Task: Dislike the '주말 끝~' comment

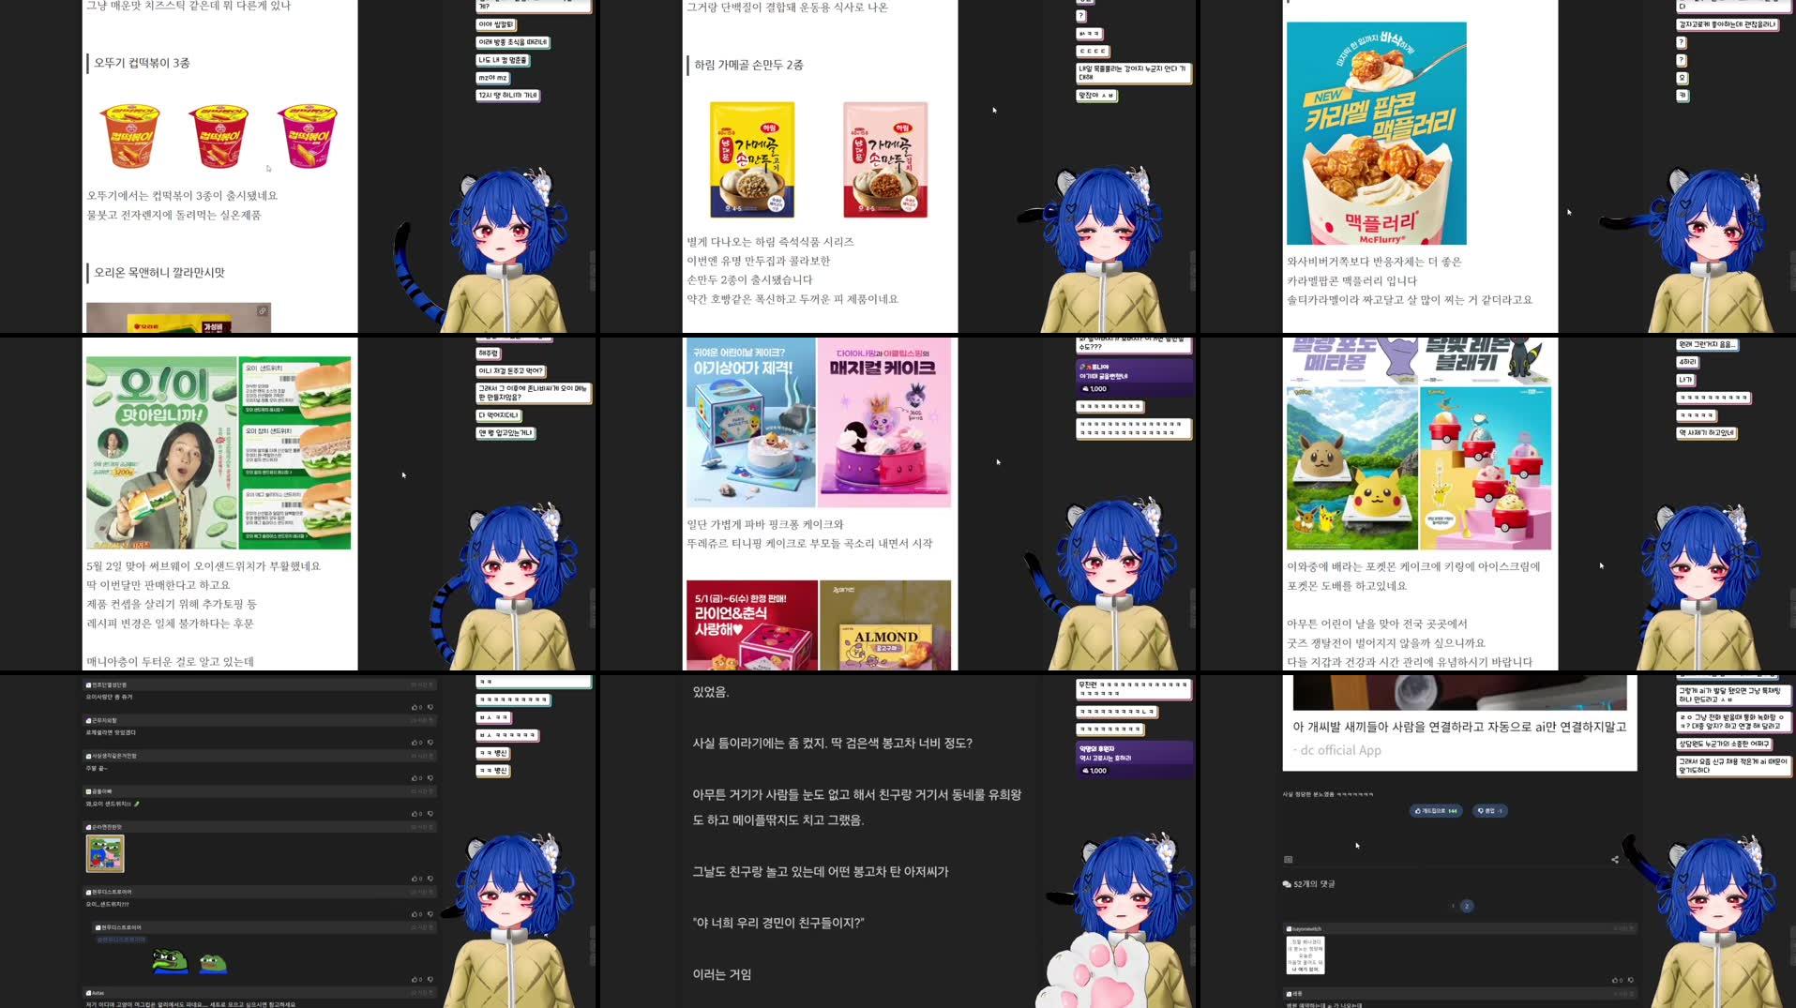Action: (x=430, y=778)
